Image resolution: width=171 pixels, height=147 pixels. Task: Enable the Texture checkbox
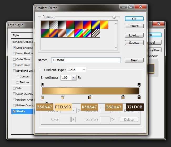pyautogui.click(x=17, y=82)
